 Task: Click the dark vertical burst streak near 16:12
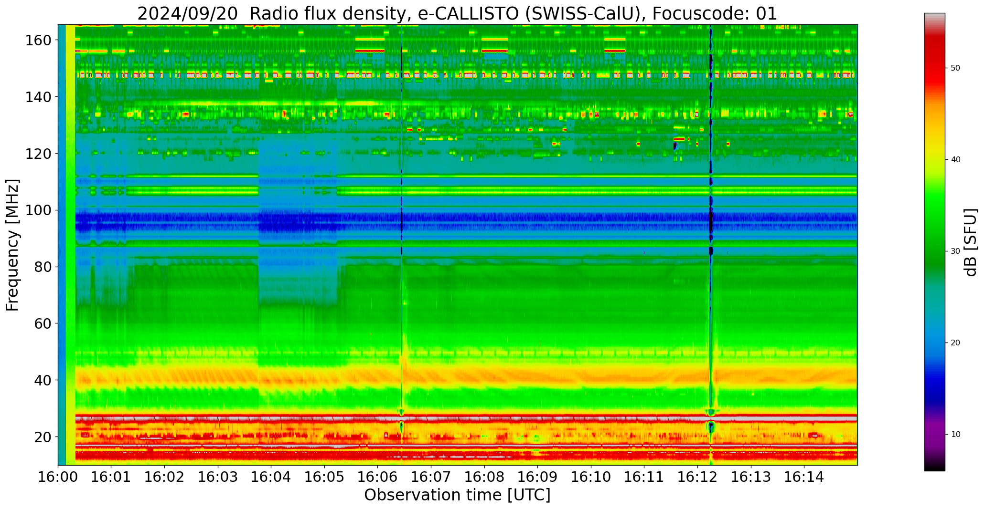click(x=711, y=245)
